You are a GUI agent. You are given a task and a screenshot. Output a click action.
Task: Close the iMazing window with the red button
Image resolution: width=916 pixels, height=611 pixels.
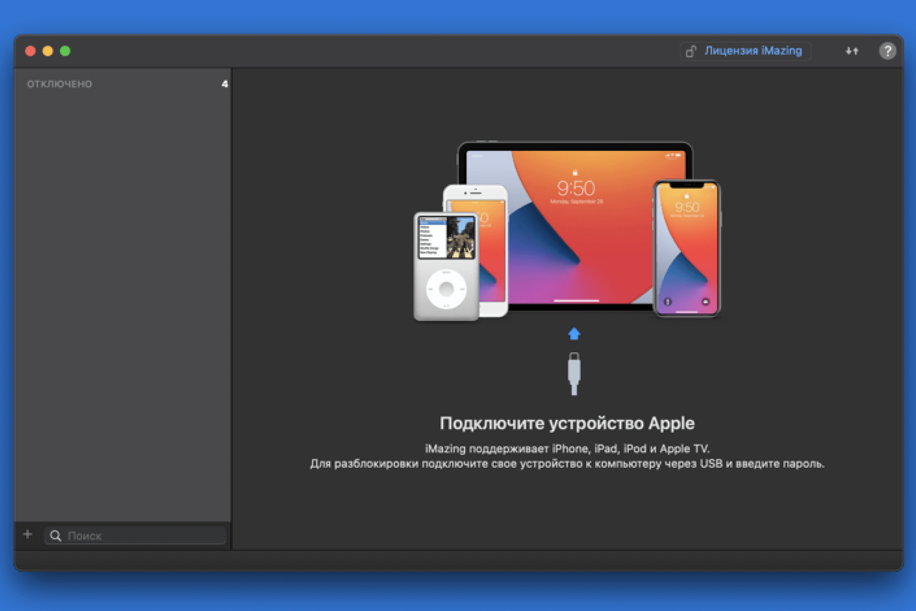[x=30, y=51]
